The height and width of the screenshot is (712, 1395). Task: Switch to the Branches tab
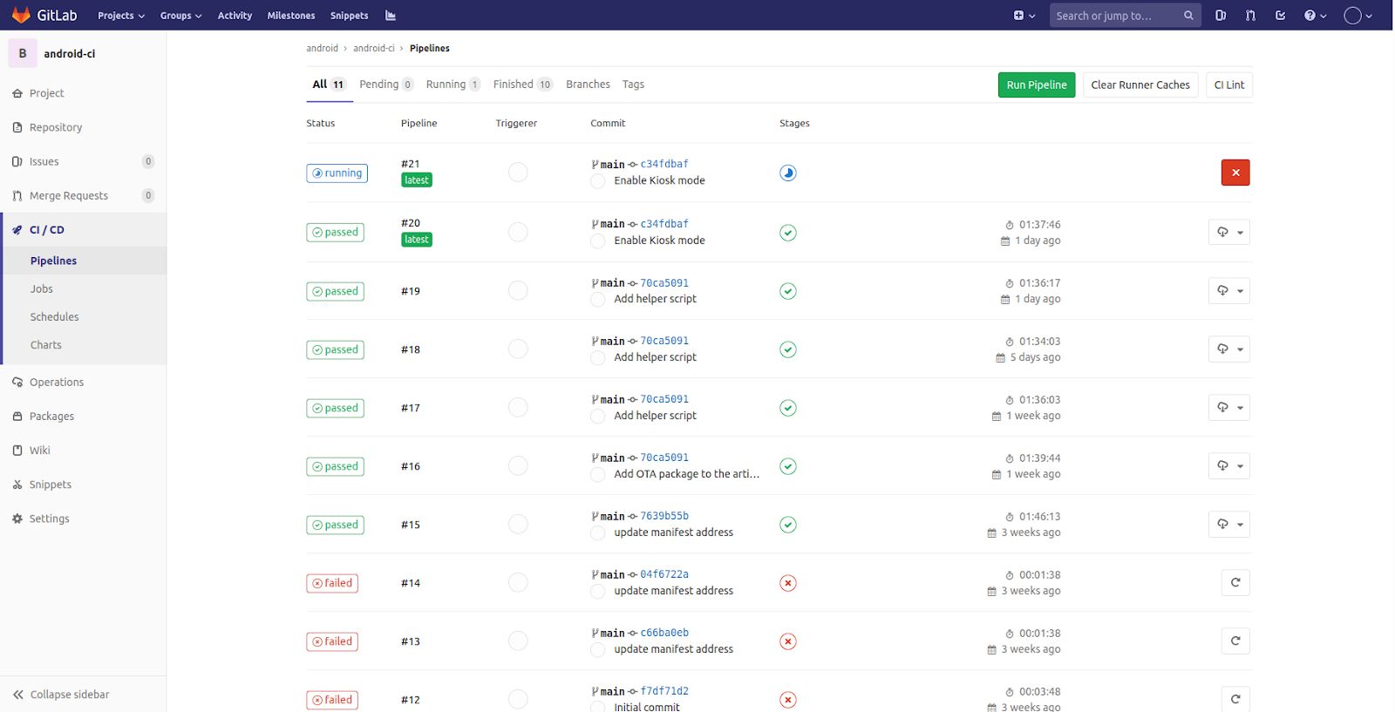pos(588,85)
